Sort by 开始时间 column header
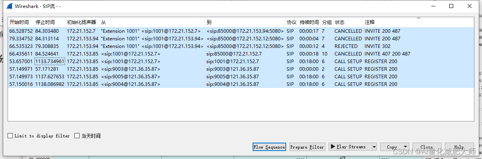This screenshot has height=159, width=482. tap(21, 22)
